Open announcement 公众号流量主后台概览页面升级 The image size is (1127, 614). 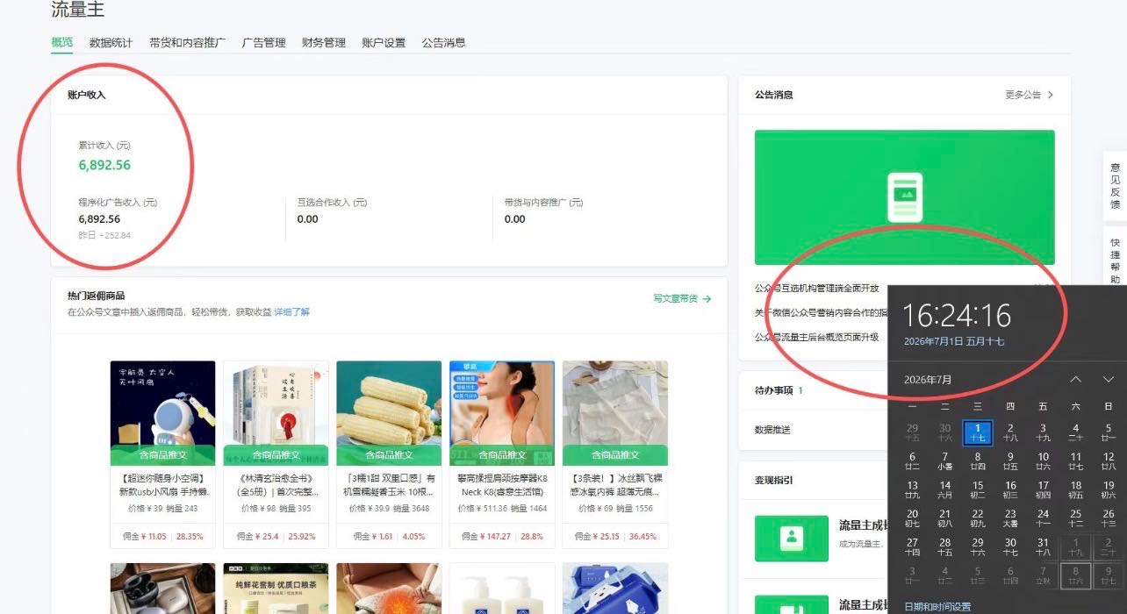(x=816, y=337)
